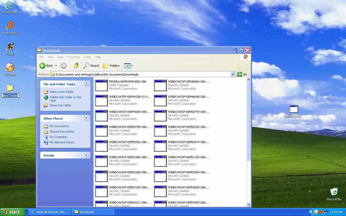Open the Edit menu
This screenshot has height=216, width=346.
50,57
